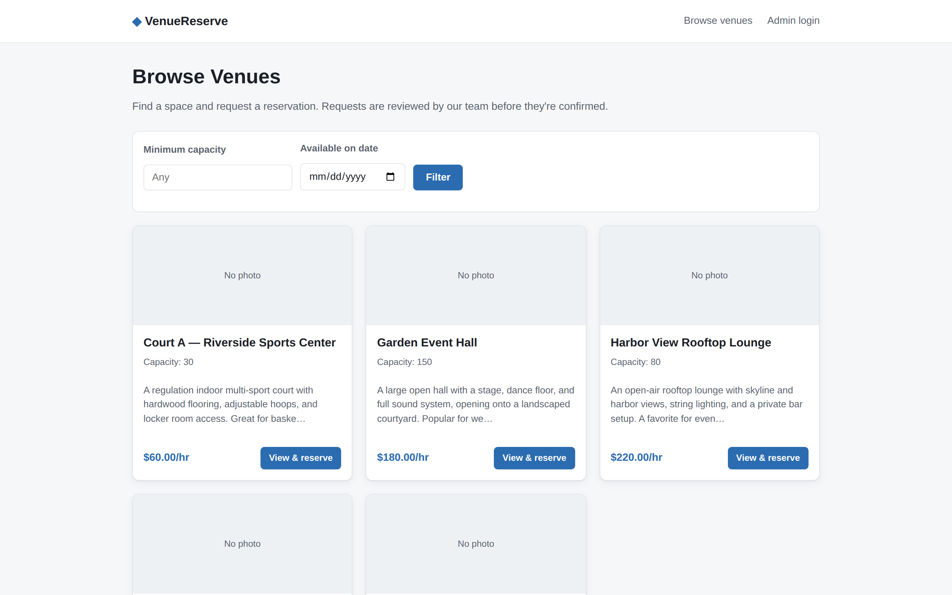
Task: Go to VenueReserve home via brand name
Action: click(x=186, y=21)
